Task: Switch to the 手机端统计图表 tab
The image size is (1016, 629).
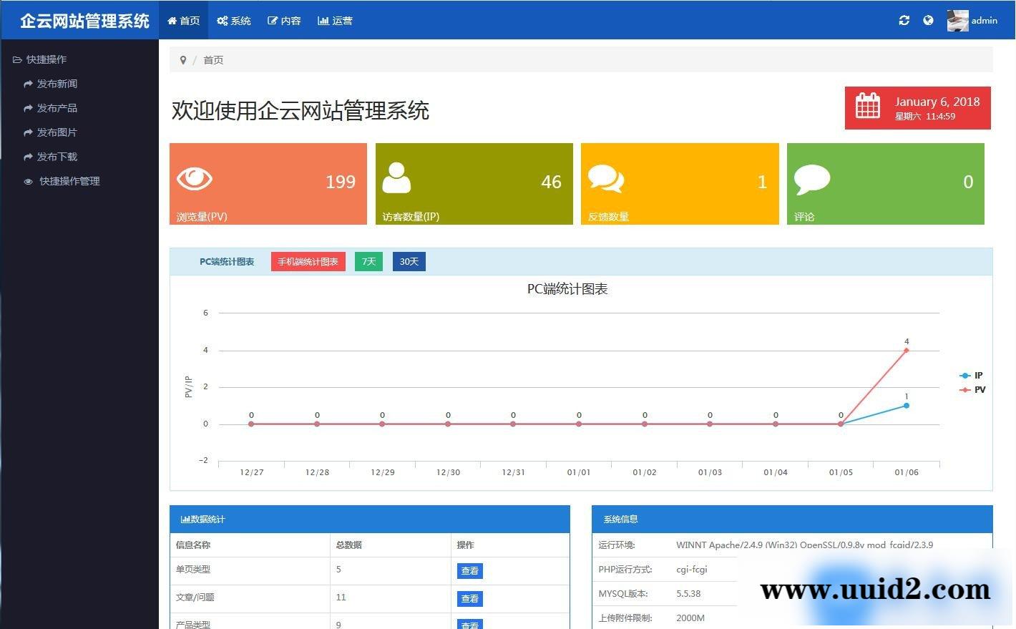Action: (308, 261)
